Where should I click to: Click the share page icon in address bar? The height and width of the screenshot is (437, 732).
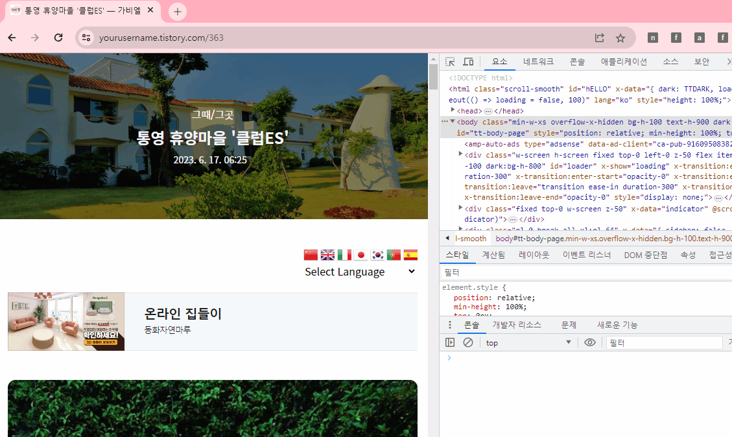click(x=600, y=38)
